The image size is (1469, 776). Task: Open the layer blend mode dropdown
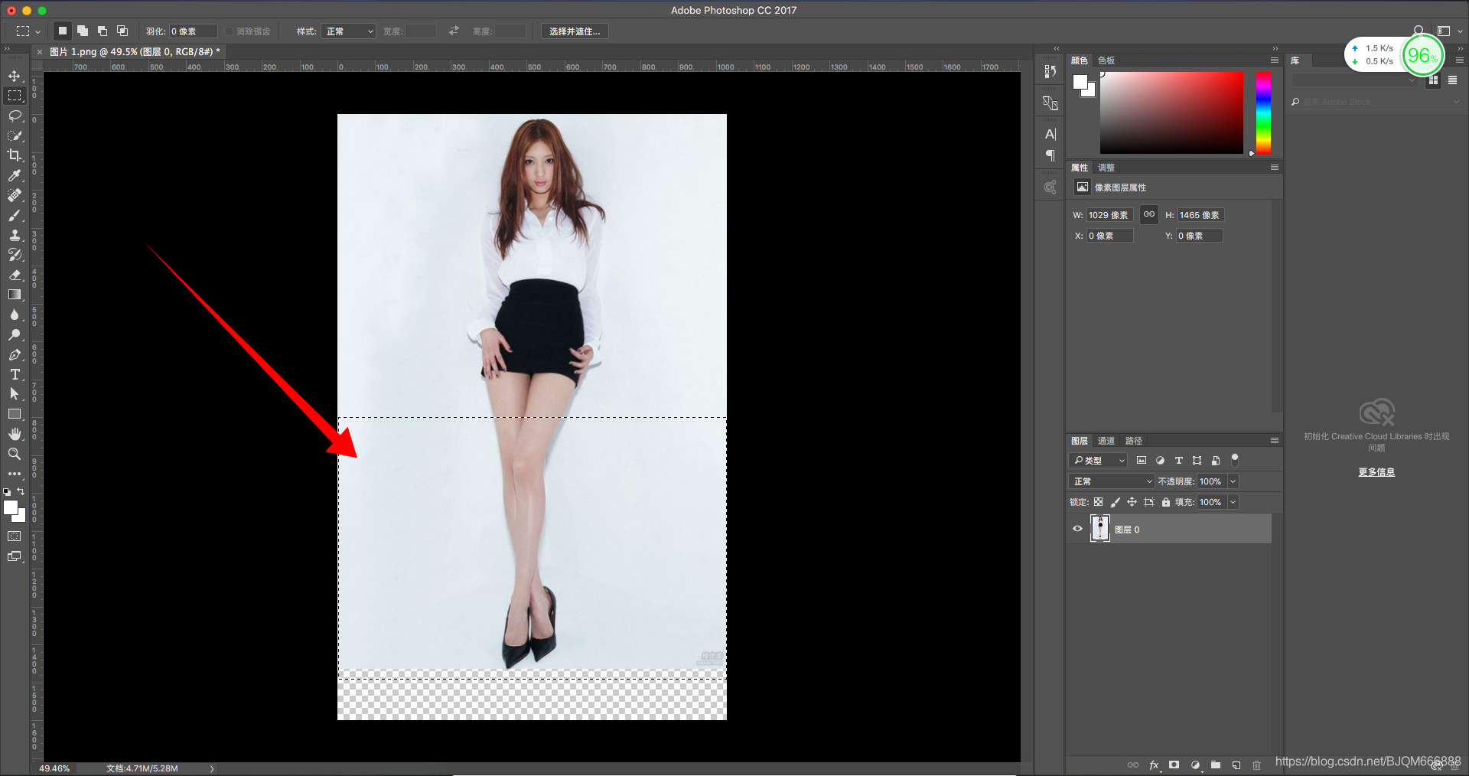tap(1111, 481)
